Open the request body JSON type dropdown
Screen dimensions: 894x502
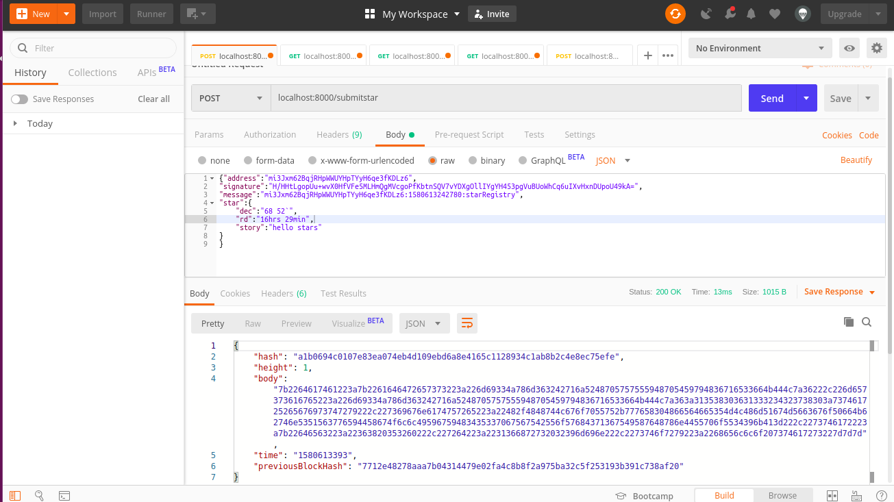[613, 160]
